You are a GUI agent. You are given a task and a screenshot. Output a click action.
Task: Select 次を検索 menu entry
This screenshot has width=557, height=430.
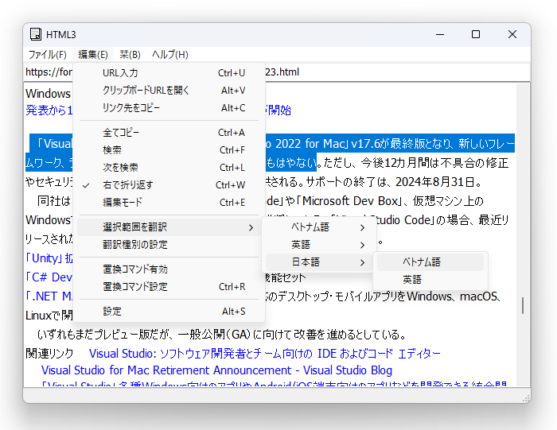pos(169,167)
